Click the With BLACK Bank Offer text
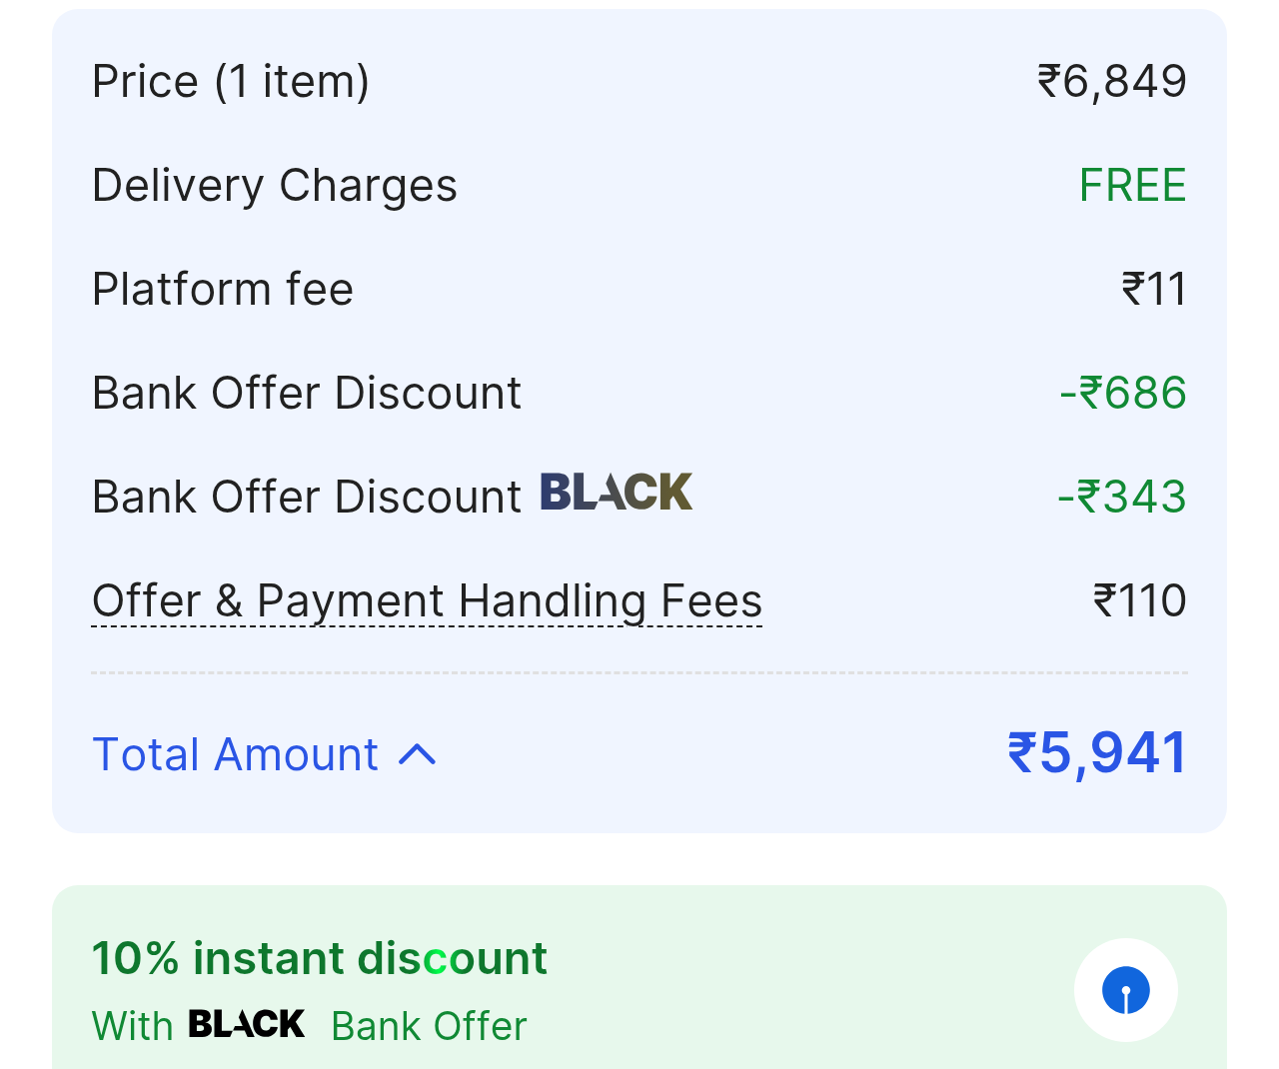The image size is (1279, 1069). coord(309,1024)
